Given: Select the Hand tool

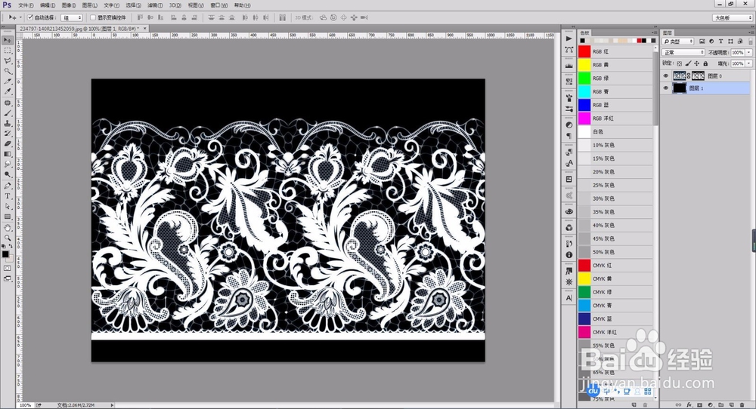Looking at the screenshot, I should point(8,227).
